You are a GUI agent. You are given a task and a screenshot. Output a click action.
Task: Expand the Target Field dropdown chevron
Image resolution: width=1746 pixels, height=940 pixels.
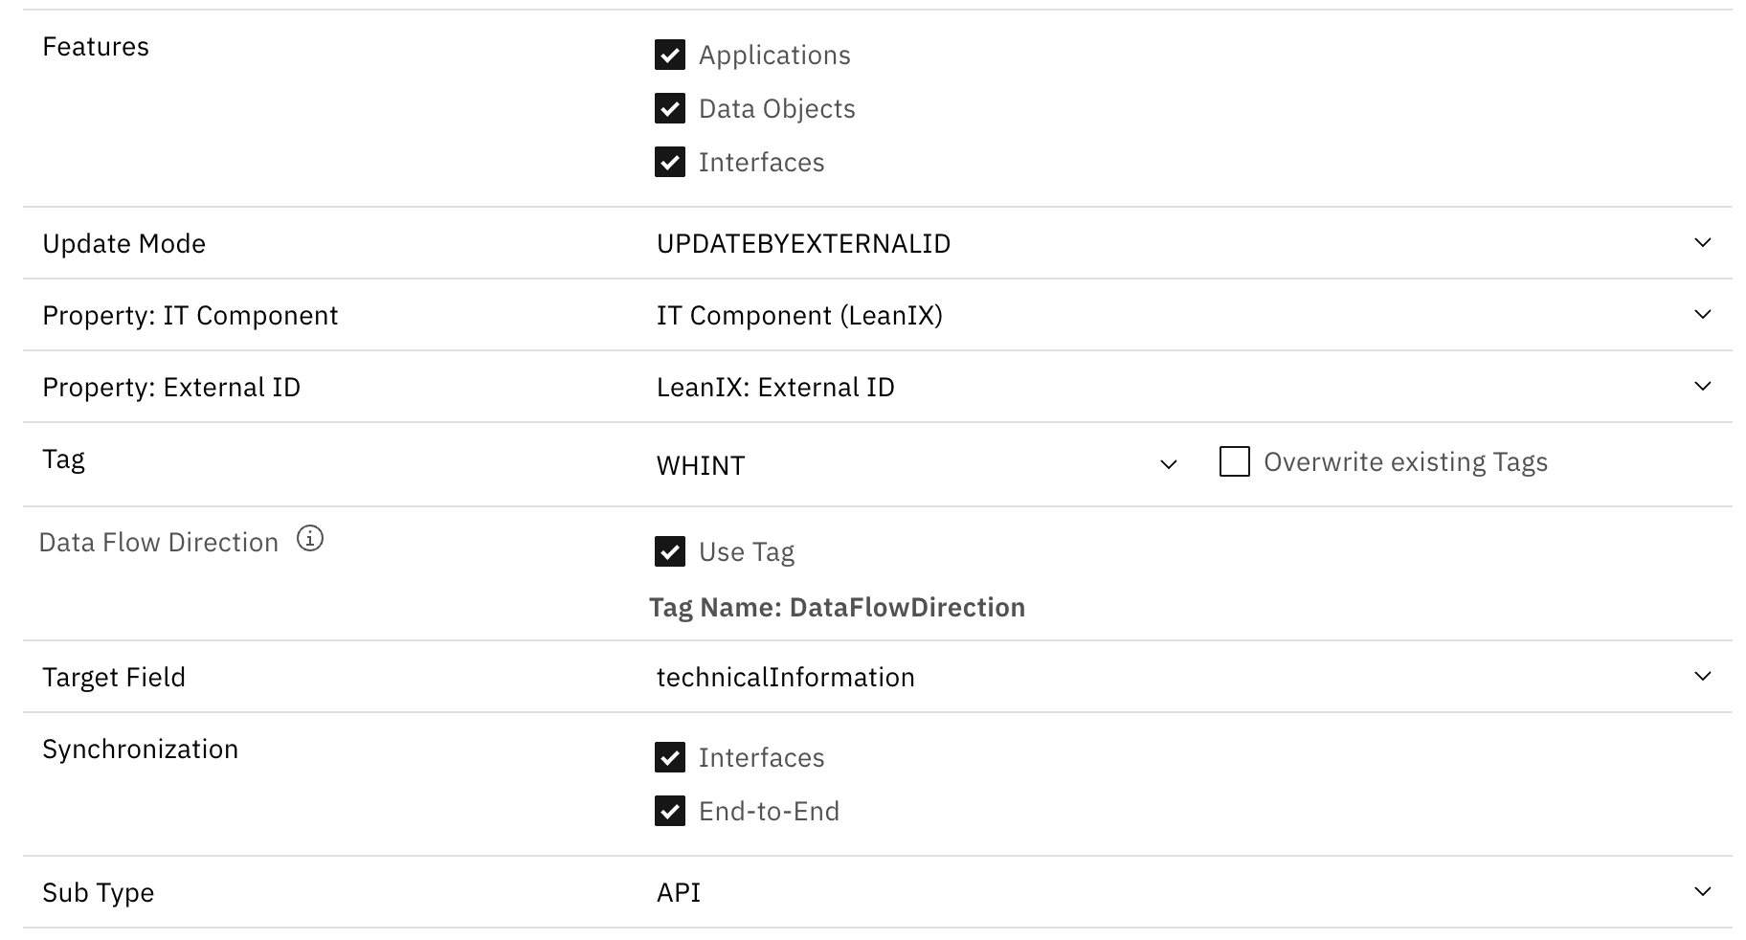[1702, 677]
